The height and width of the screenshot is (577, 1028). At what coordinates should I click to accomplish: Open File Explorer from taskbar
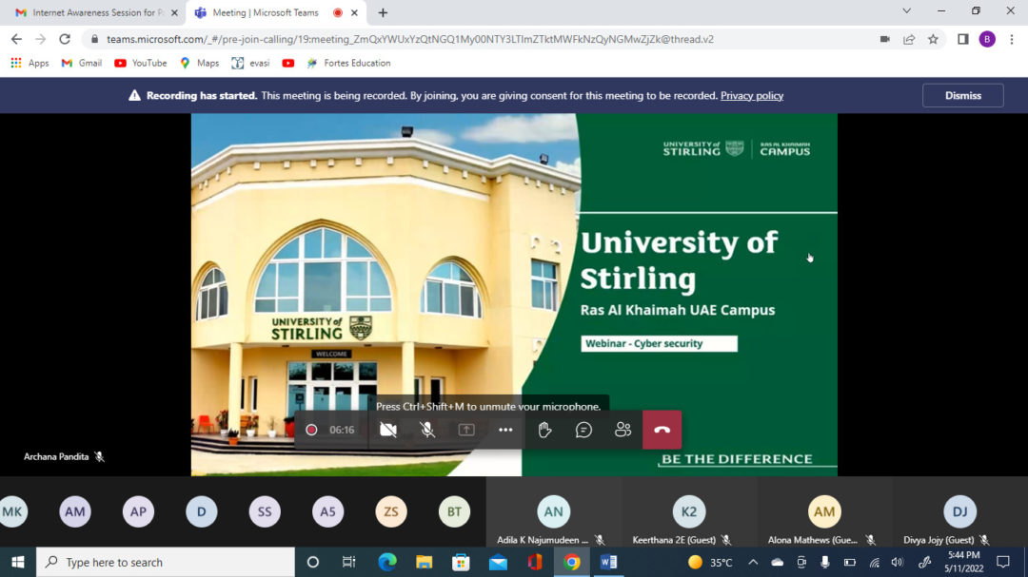click(x=425, y=562)
